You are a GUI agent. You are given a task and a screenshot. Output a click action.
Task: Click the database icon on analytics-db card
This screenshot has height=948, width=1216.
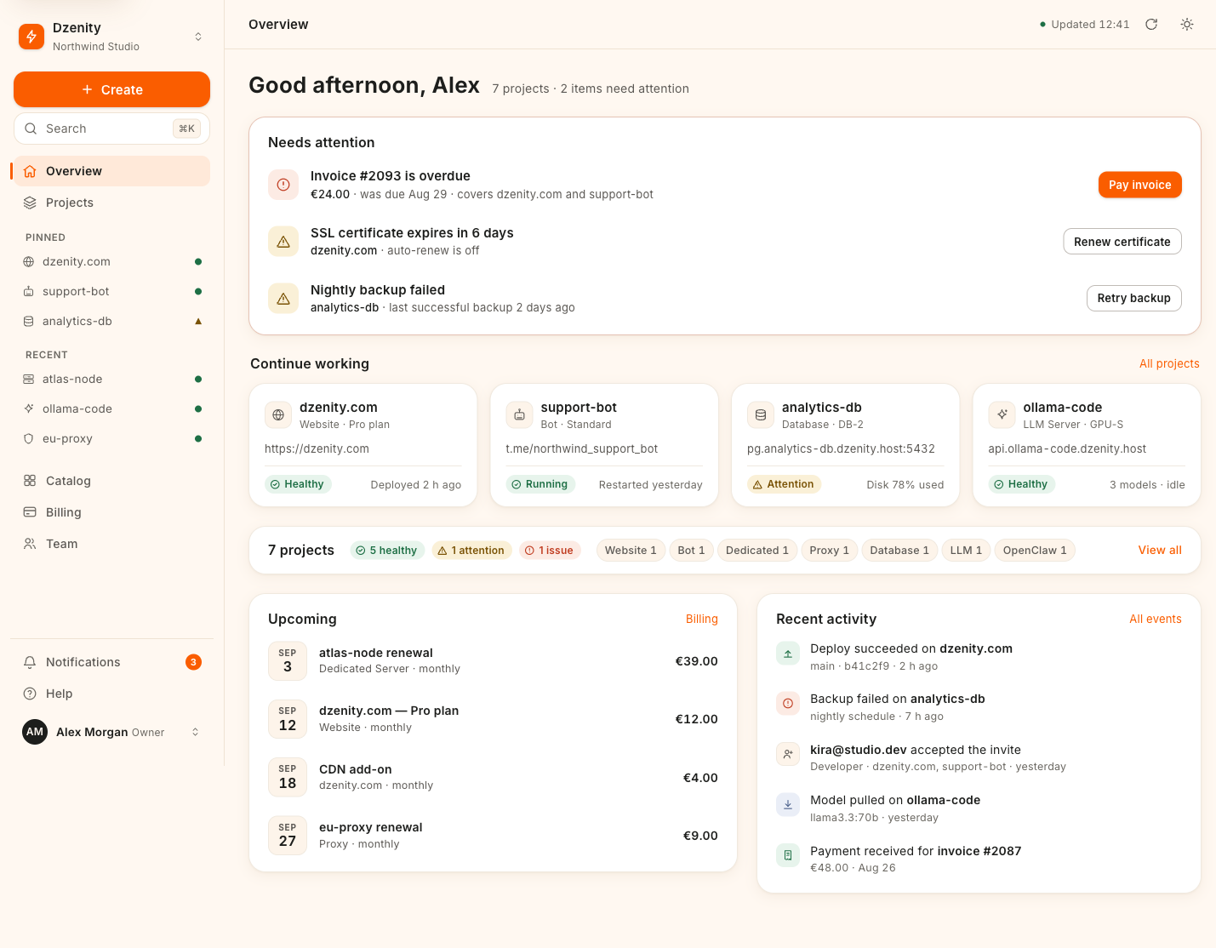pyautogui.click(x=761, y=415)
